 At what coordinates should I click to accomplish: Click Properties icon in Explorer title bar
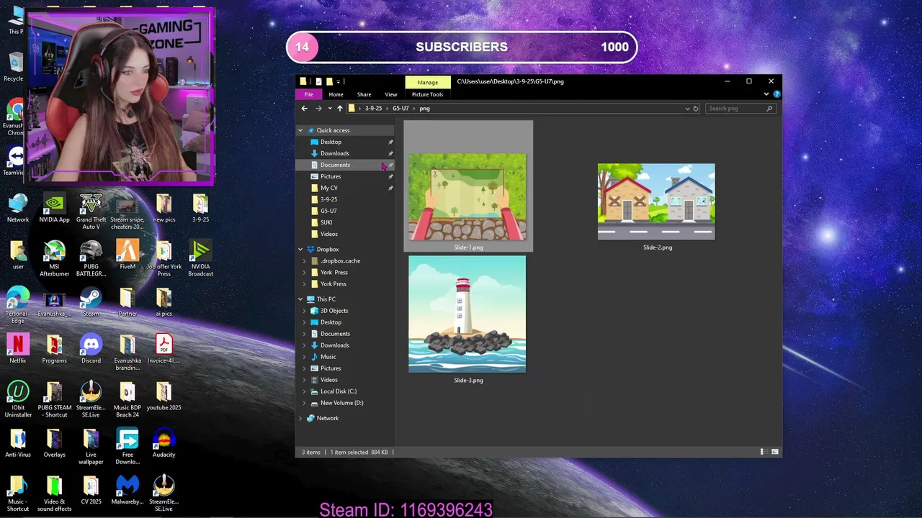318,81
